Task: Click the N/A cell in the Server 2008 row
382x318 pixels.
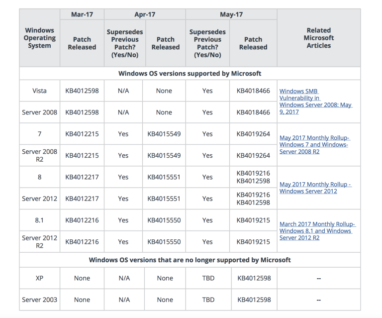Action: pos(123,112)
